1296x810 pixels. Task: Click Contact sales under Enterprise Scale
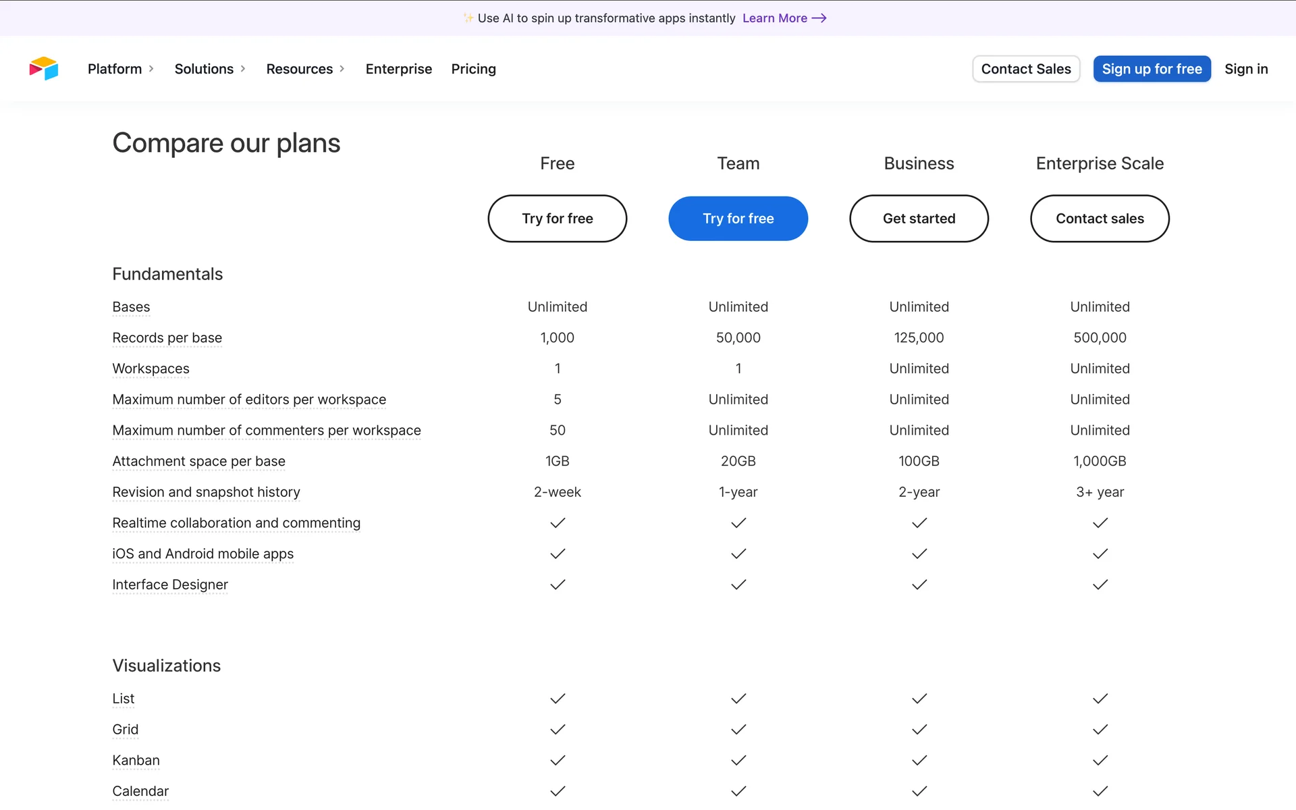tap(1100, 219)
